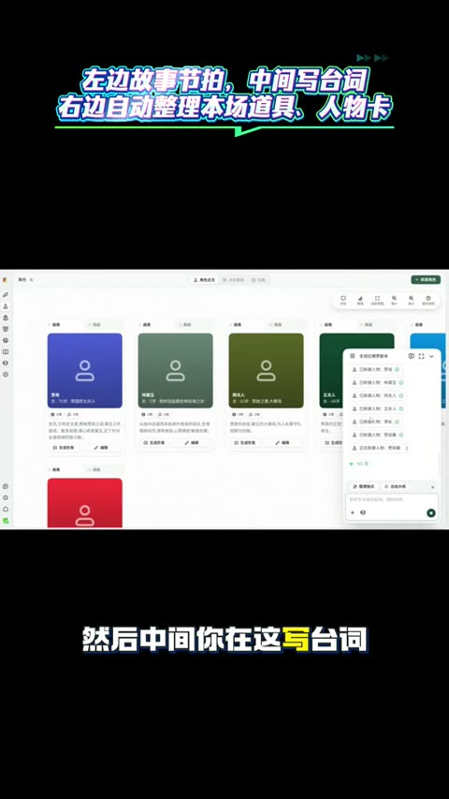Image resolution: width=449 pixels, height=799 pixels.
Task: Expand the chat panel to fullscreen
Action: click(x=422, y=356)
